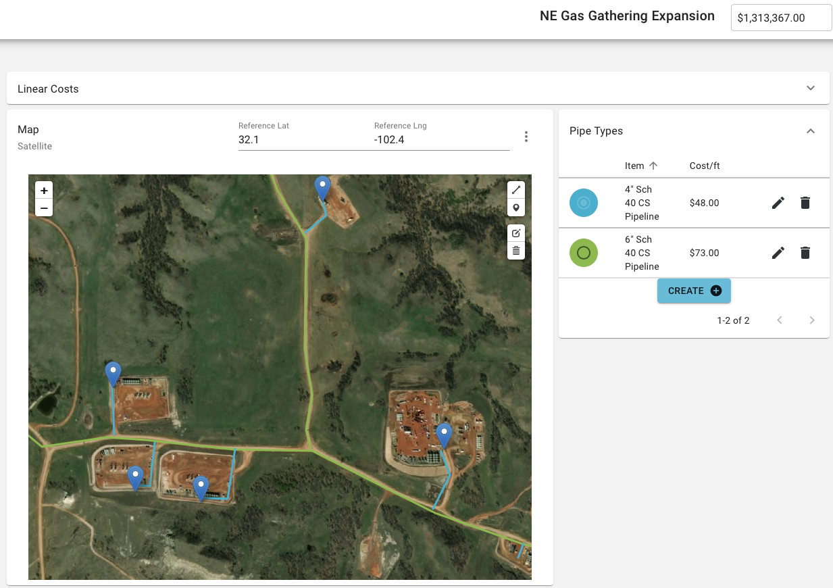Edit the 4" Sch 40 CS Pipeline row
This screenshot has height=588, width=833.
[778, 203]
